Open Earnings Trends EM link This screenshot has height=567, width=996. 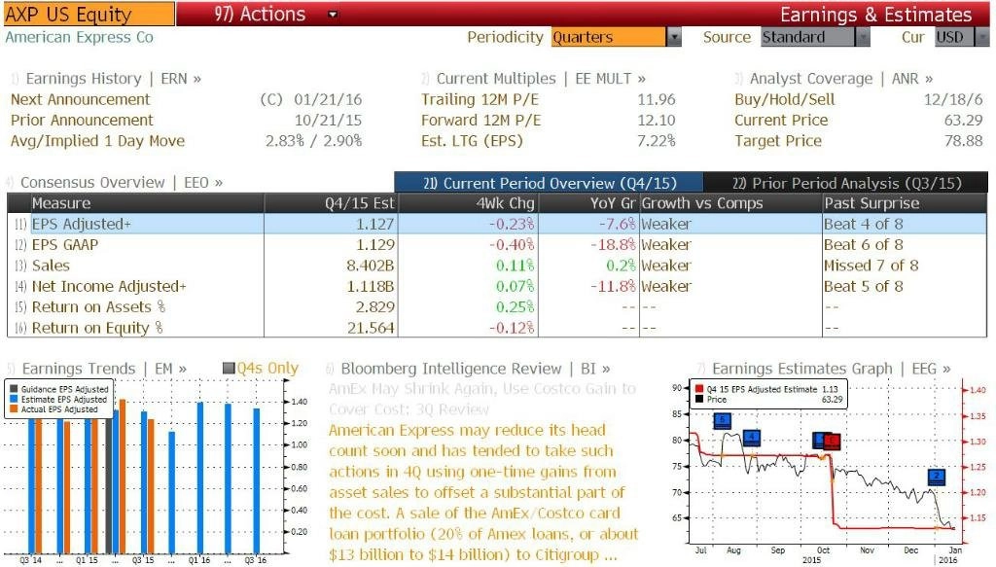click(104, 369)
